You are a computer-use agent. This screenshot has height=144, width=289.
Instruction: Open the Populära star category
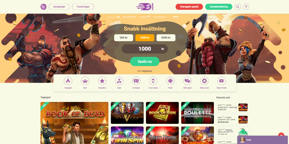pos(102,81)
